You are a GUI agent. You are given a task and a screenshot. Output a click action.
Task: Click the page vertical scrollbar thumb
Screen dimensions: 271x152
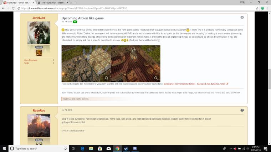click(270, 79)
